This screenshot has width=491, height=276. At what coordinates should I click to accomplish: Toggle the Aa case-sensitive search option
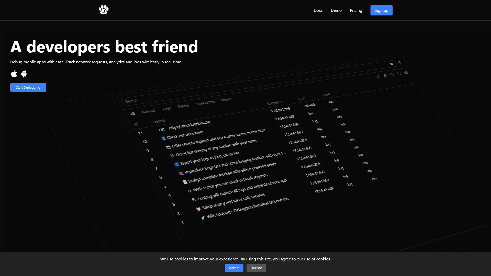pyautogui.click(x=391, y=64)
